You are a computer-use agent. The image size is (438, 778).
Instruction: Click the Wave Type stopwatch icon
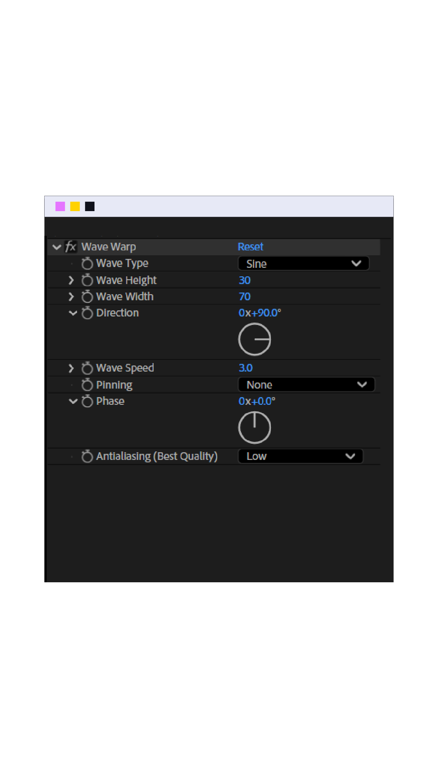87,264
